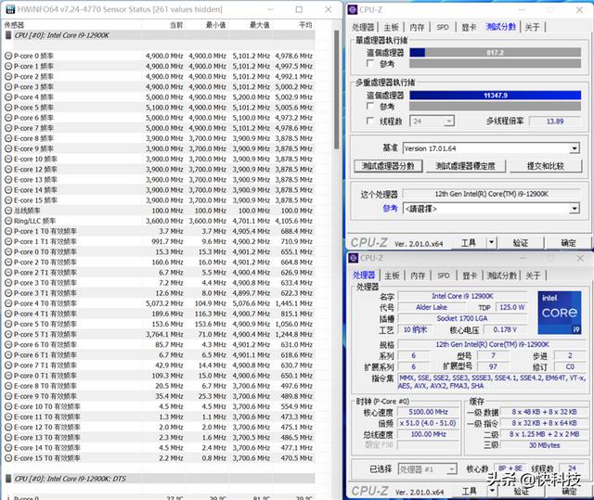Click the 三级 cache value 30 MBytes
The image size is (594, 500).
[x=544, y=445]
